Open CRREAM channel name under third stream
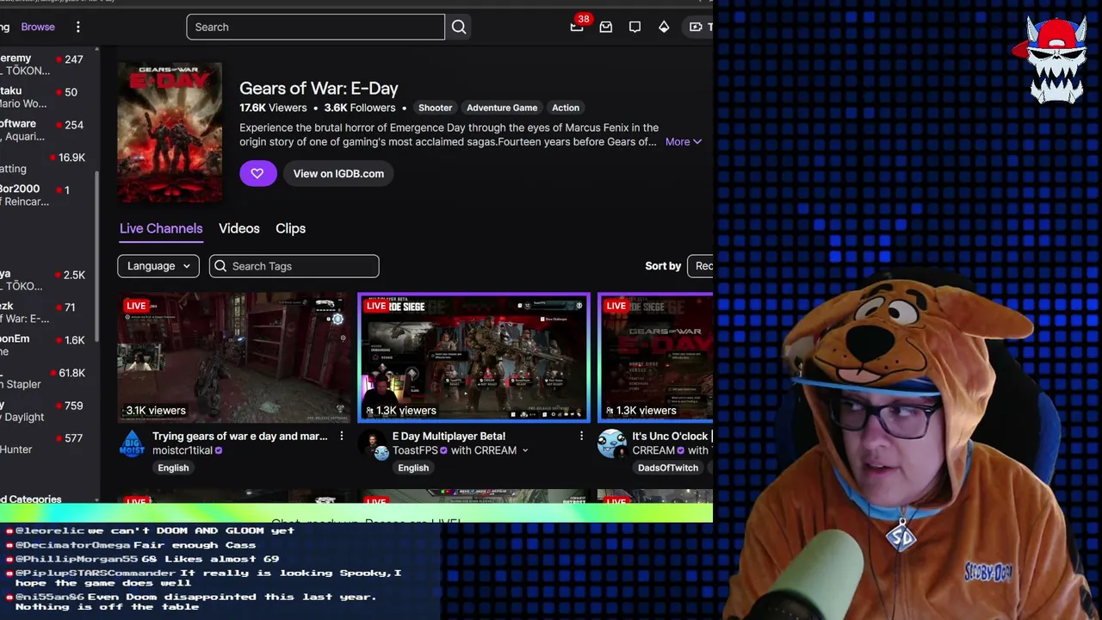 (x=653, y=450)
